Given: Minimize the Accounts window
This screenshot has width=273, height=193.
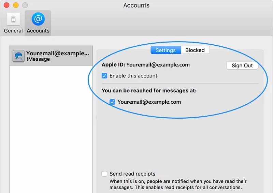Looking at the screenshot, I should [x=16, y=5].
